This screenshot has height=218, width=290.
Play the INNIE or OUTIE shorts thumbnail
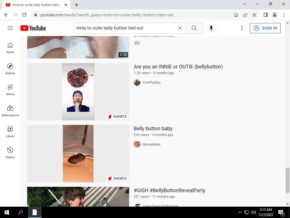point(78,92)
